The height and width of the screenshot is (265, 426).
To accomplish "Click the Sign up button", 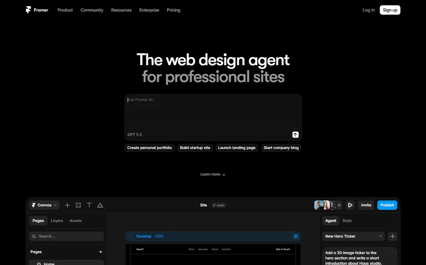I will click(x=390, y=10).
